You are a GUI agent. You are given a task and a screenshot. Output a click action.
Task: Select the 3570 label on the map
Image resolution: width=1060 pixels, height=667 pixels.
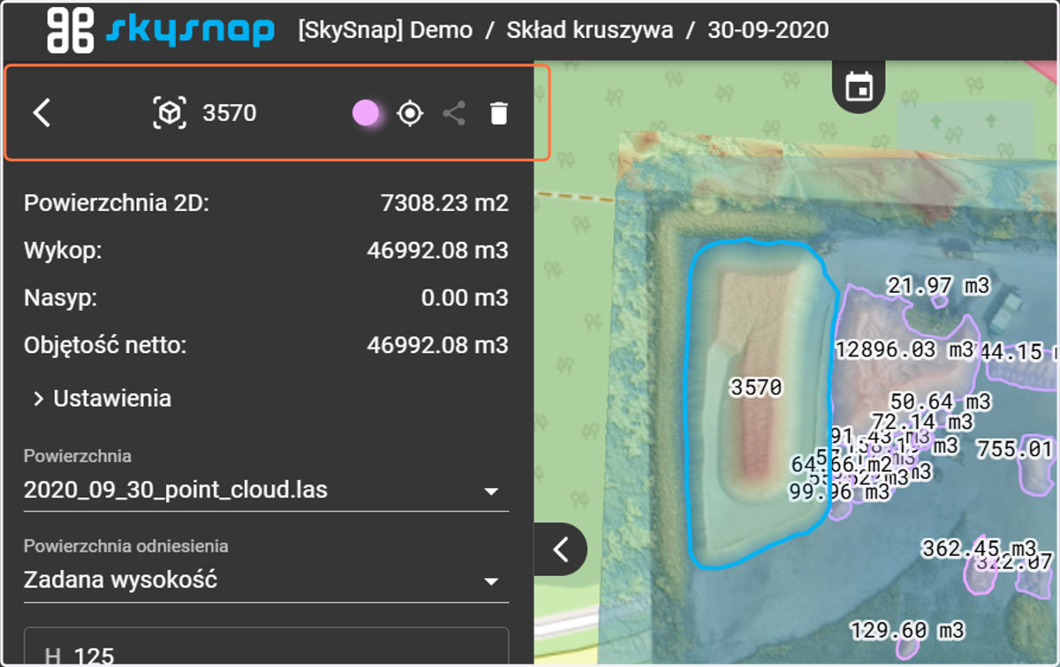pyautogui.click(x=757, y=386)
